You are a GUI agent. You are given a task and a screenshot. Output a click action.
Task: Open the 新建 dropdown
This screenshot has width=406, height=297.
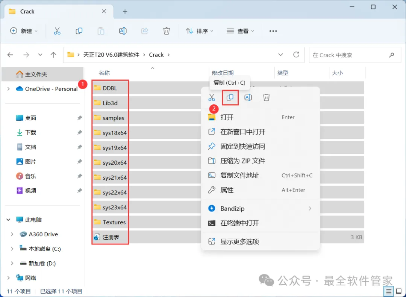point(24,31)
